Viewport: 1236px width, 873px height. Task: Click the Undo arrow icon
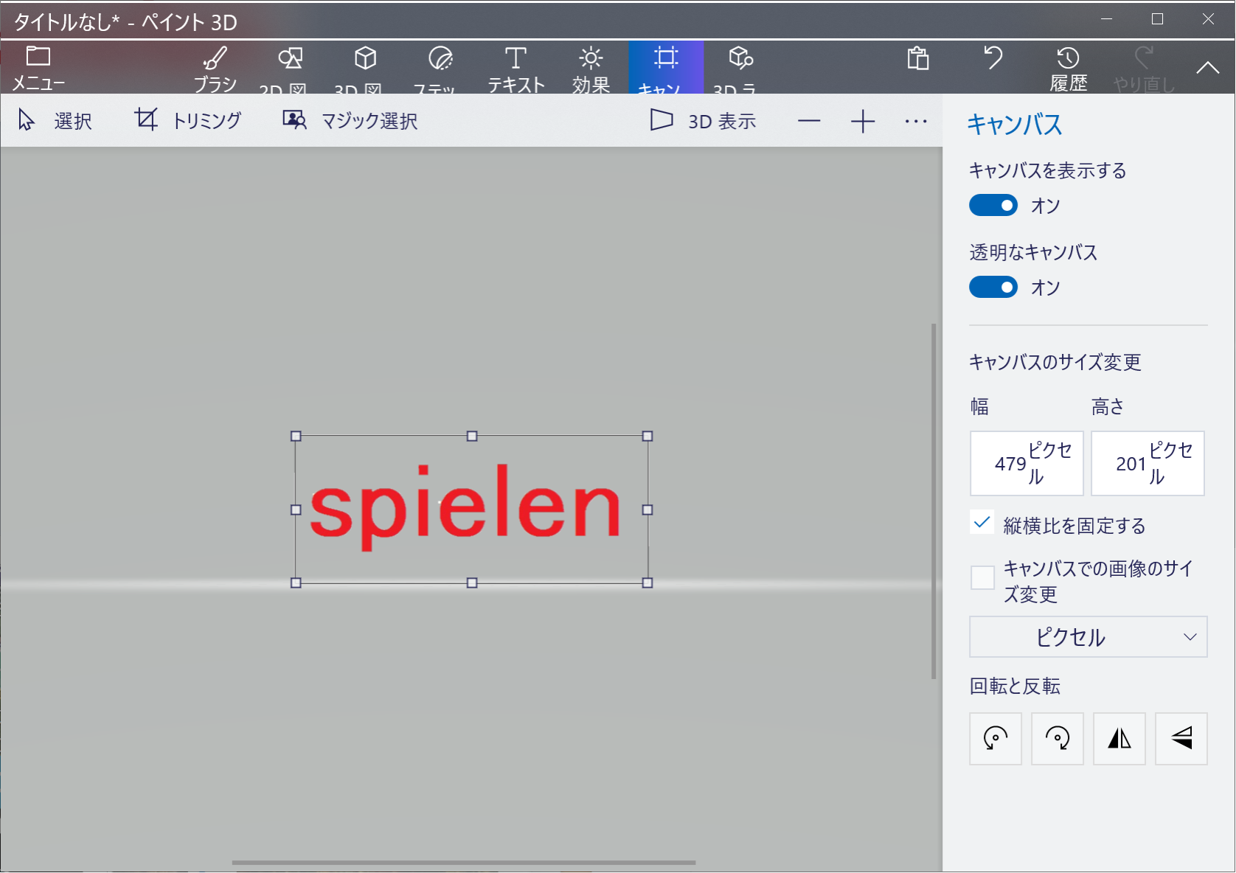(993, 58)
